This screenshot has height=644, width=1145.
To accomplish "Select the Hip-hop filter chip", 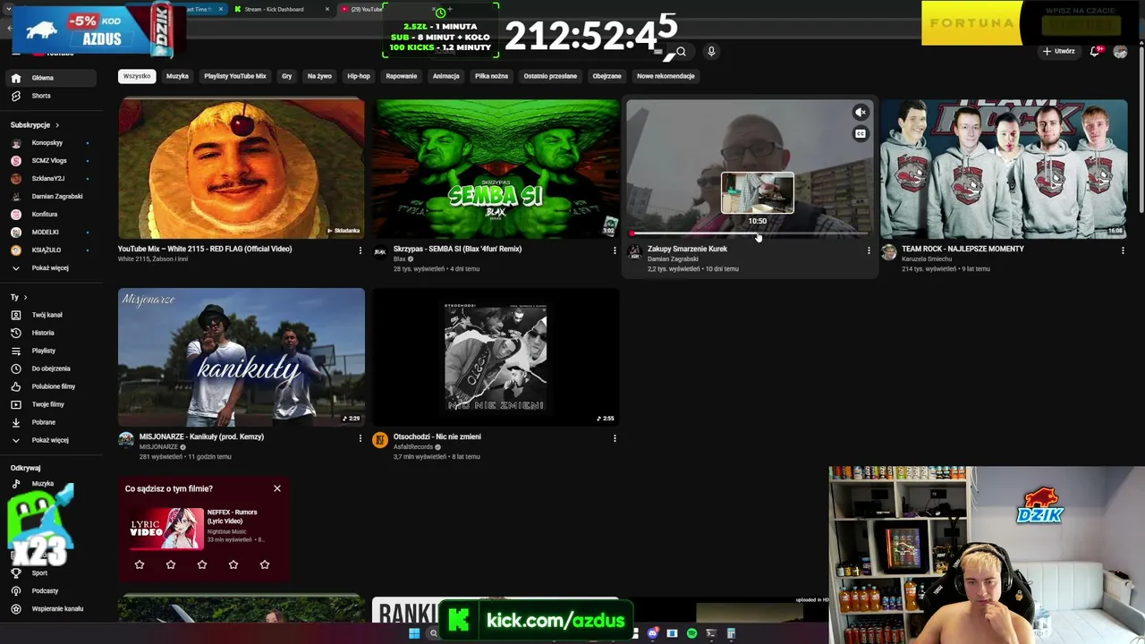I will pos(359,76).
